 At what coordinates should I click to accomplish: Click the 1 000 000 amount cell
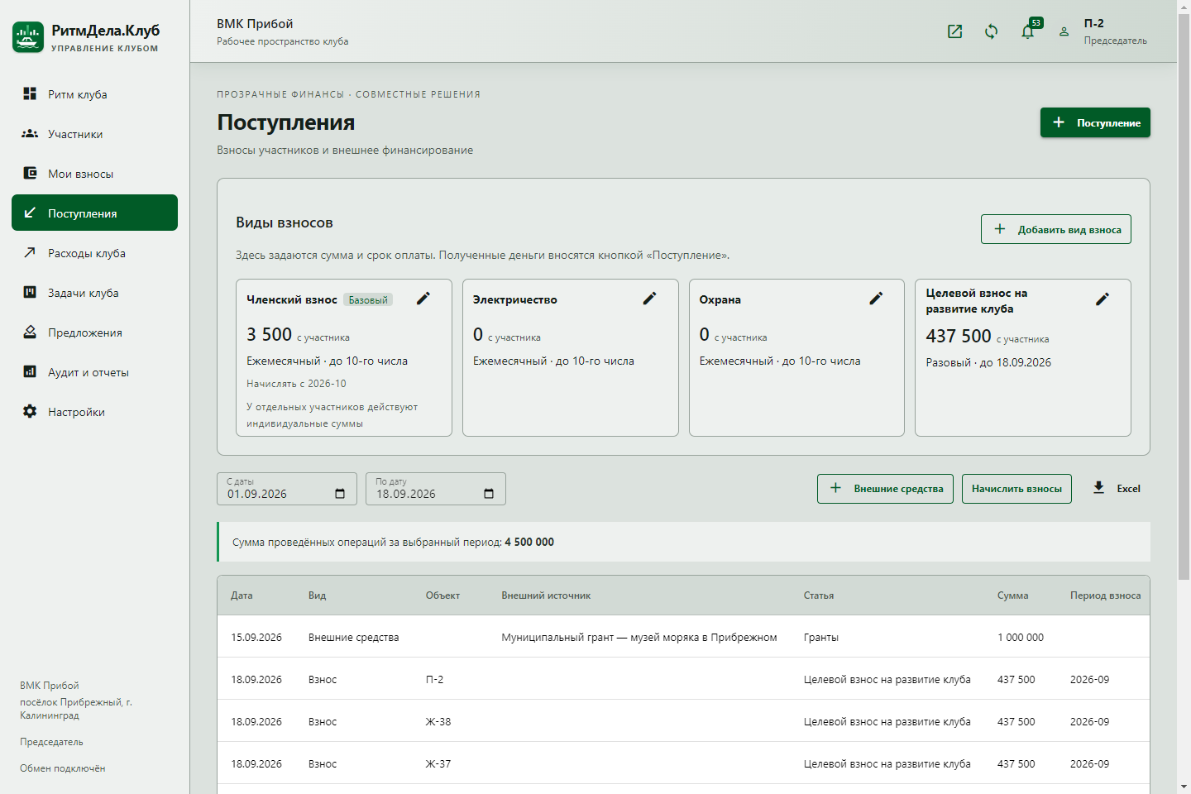click(1021, 638)
